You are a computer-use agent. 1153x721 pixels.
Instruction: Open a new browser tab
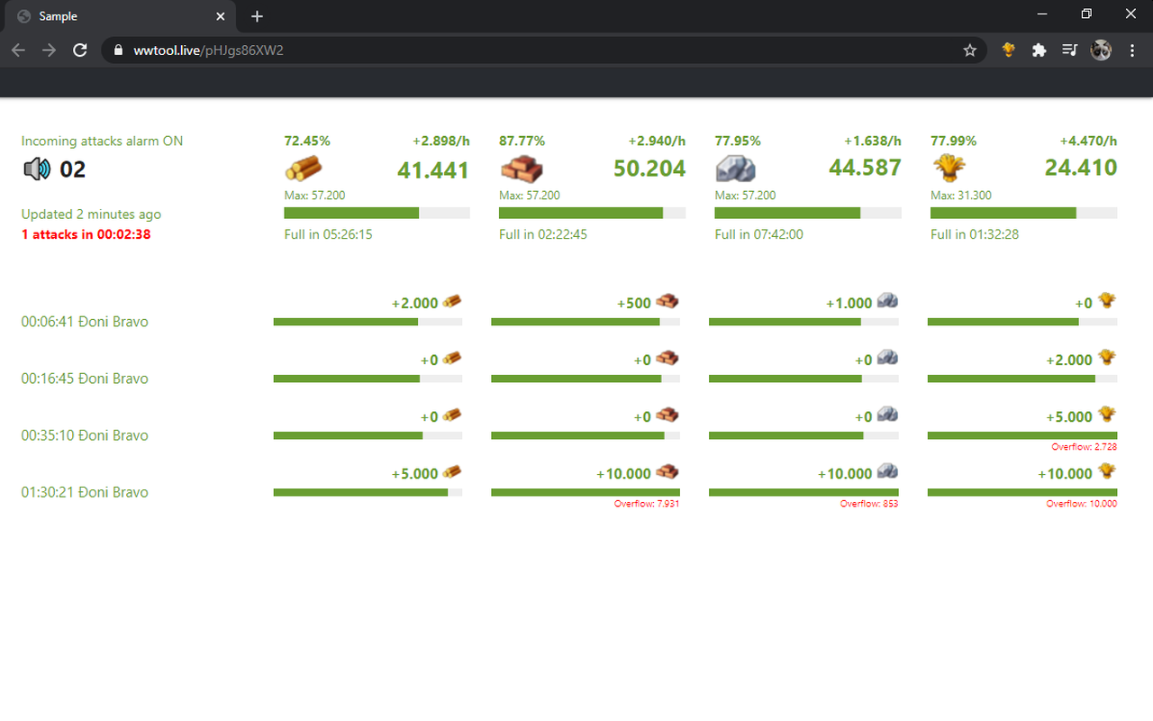click(258, 16)
